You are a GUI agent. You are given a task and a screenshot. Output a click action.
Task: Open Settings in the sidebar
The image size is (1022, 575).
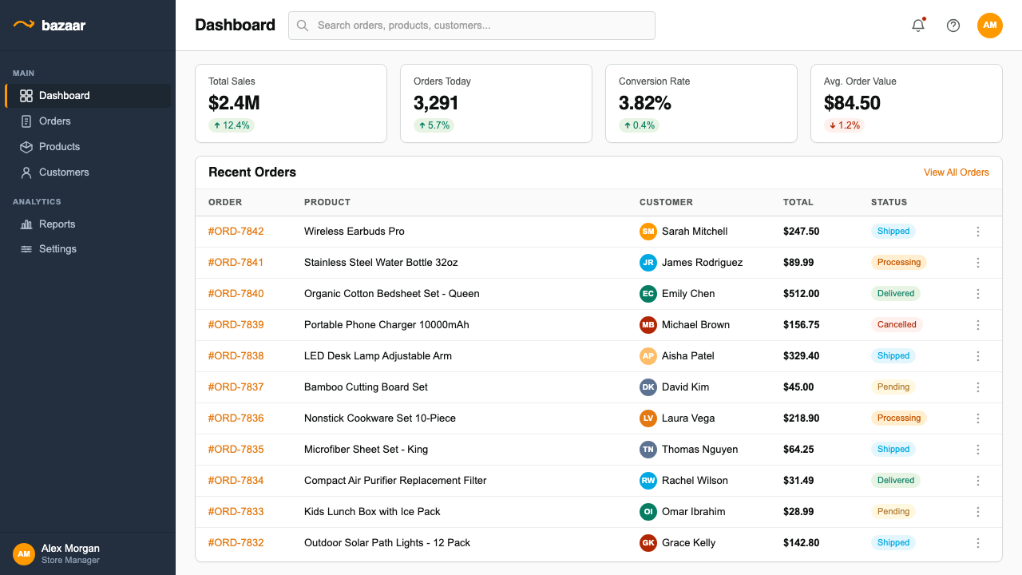coord(88,249)
